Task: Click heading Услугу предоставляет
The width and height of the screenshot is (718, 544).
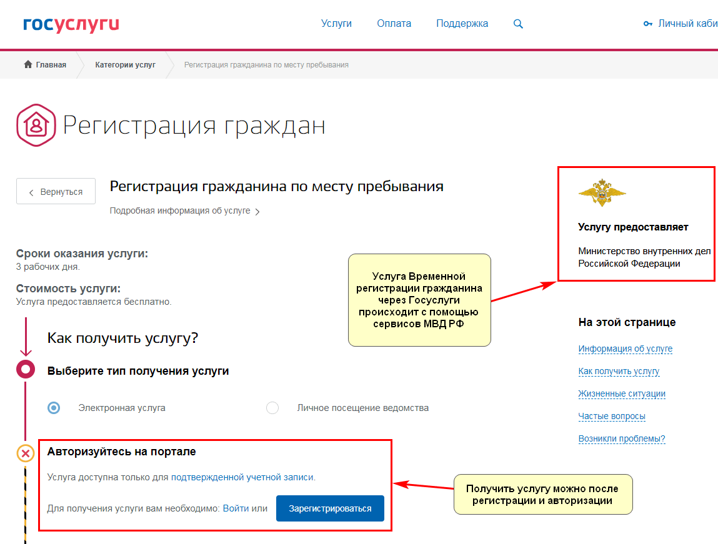Action: 633,227
